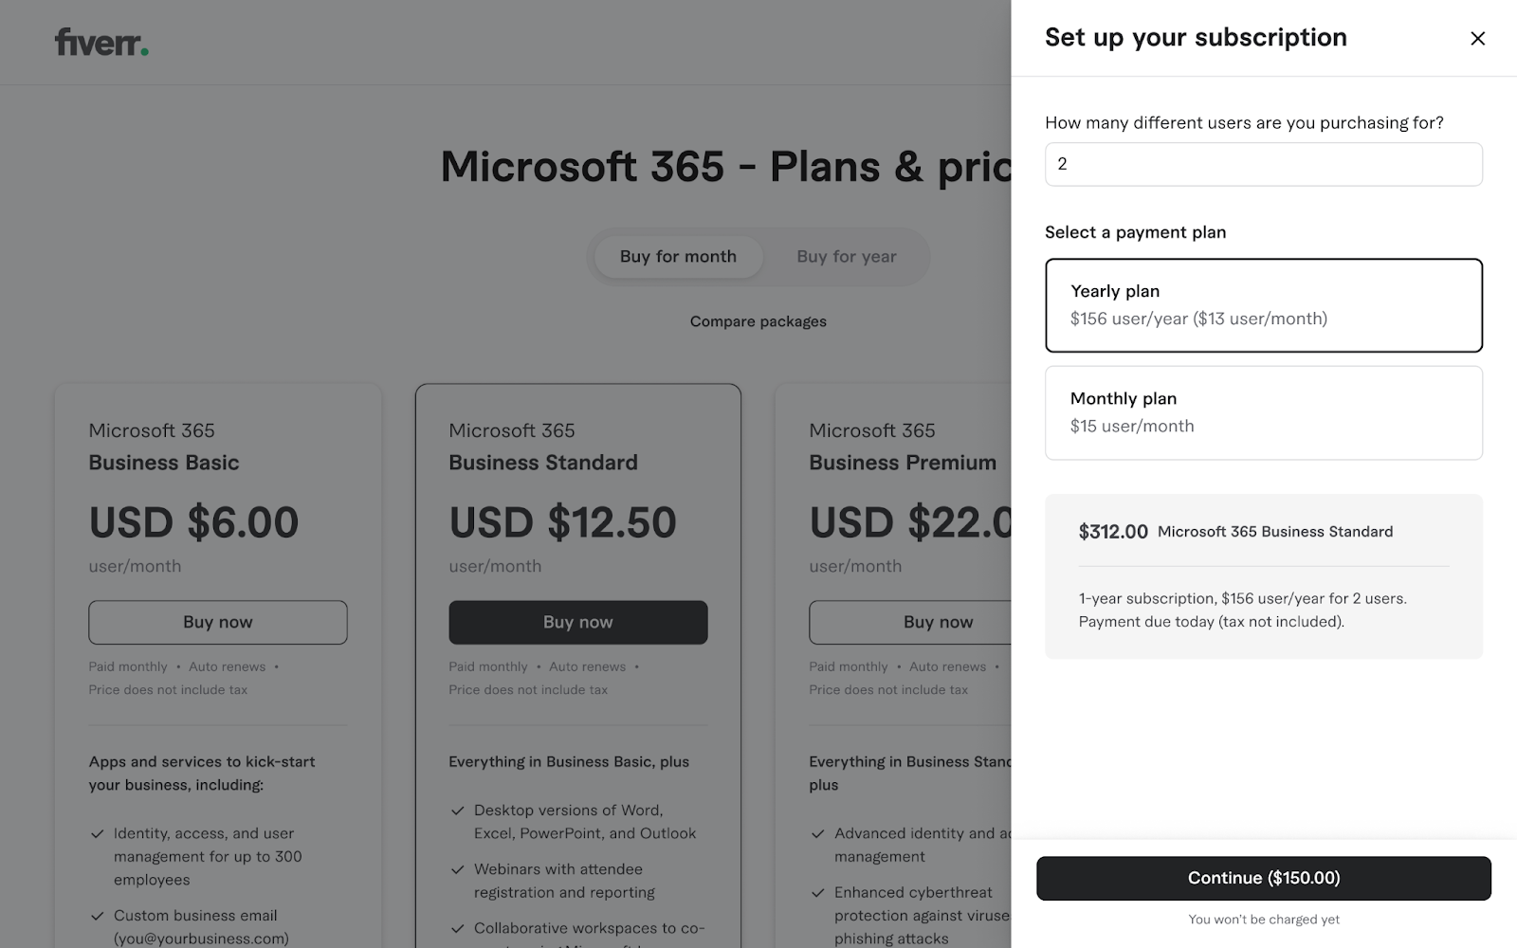
Task: Click the Fiverr logo
Action: [x=101, y=43]
